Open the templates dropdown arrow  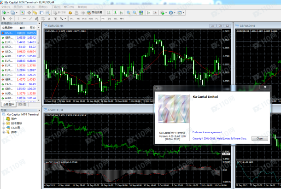pos(183,13)
